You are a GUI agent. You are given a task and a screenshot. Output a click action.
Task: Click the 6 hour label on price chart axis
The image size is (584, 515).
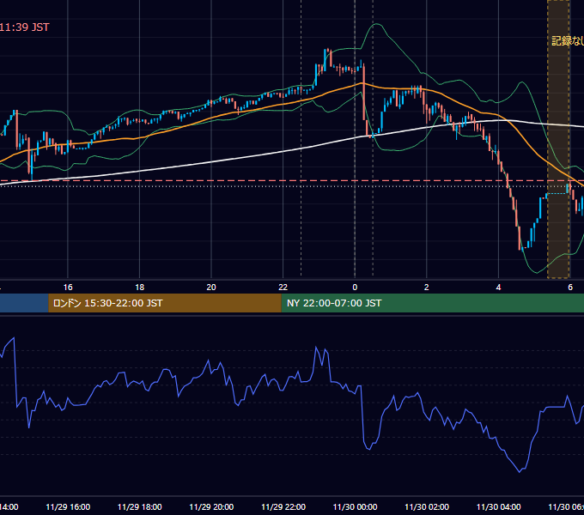coord(570,288)
